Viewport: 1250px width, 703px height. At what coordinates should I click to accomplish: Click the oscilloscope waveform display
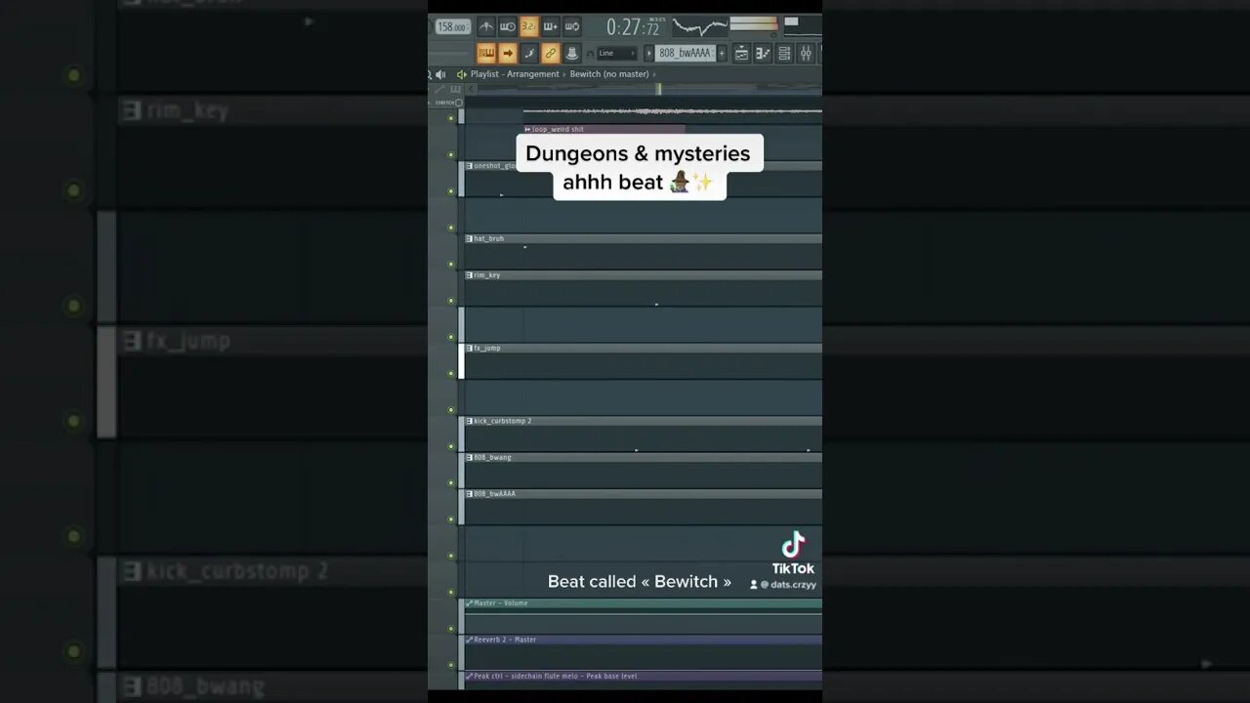[x=699, y=26]
